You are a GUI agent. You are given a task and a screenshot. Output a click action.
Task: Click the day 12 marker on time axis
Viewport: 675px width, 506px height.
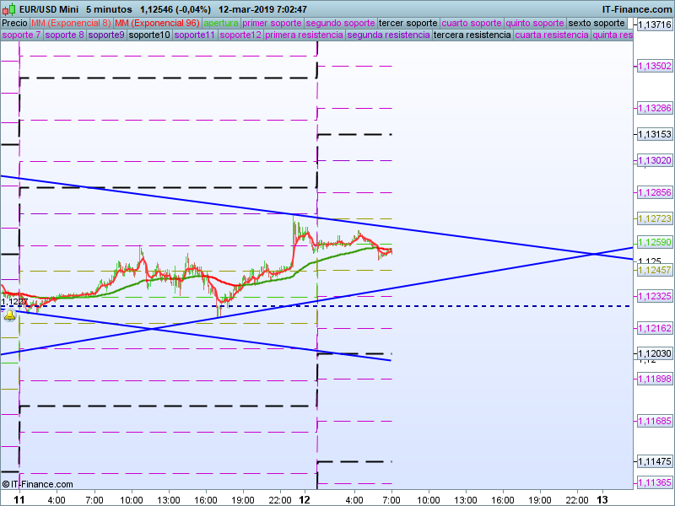click(305, 499)
